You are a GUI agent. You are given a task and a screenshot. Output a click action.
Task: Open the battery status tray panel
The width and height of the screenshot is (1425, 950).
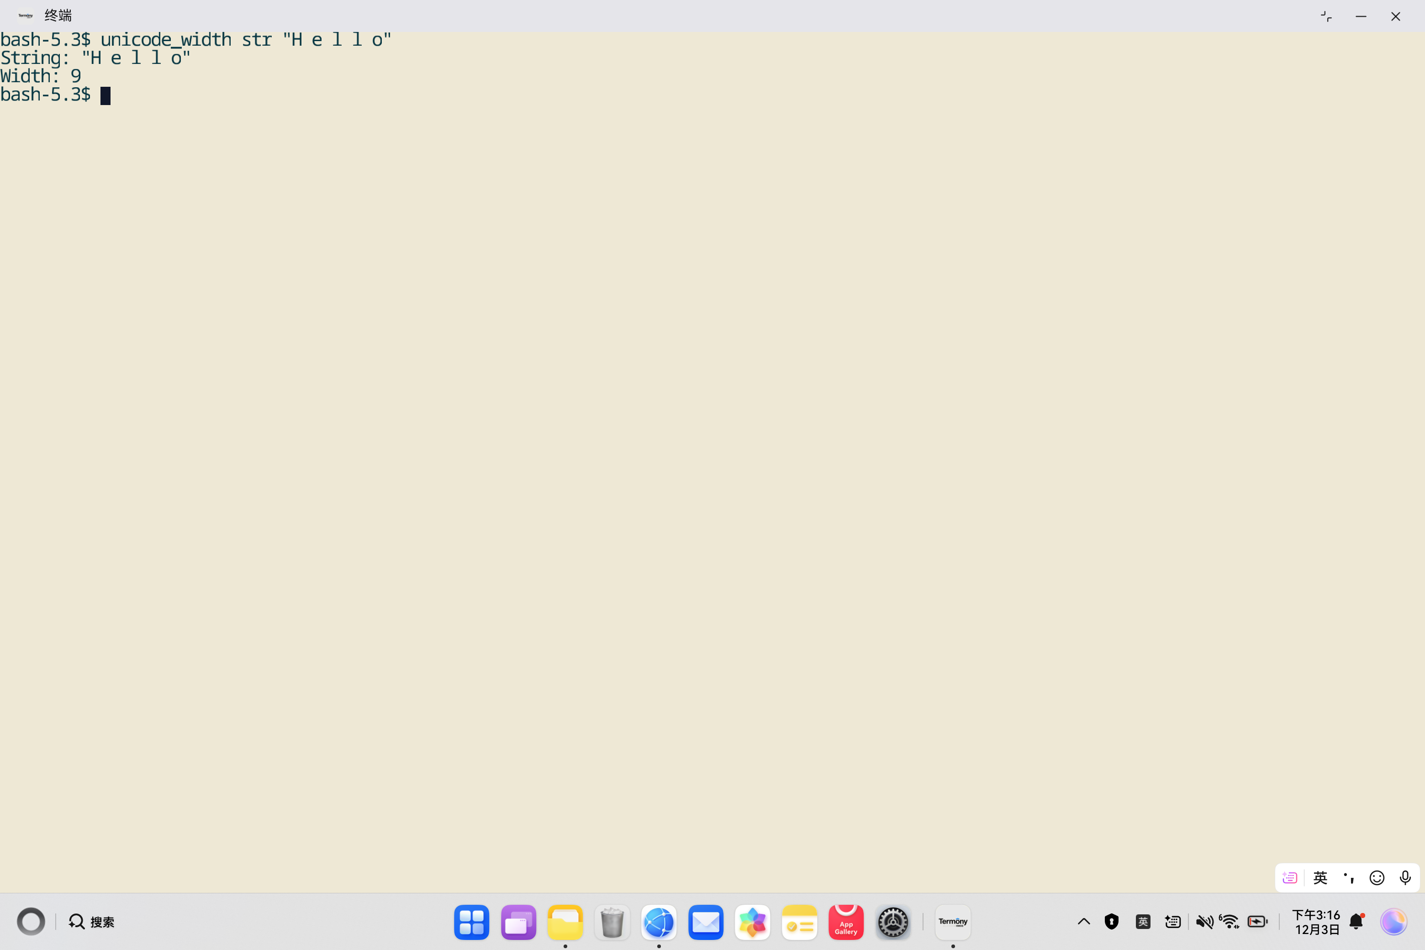tap(1257, 922)
